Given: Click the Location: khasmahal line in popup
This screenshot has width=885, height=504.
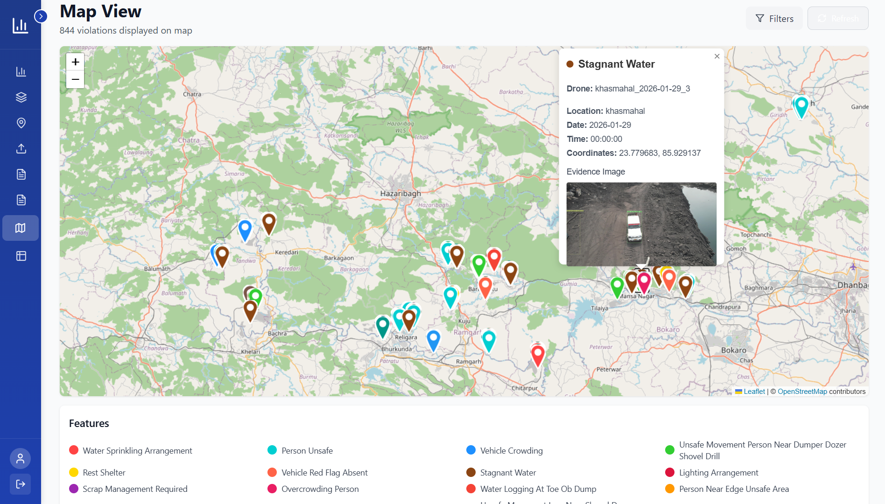Looking at the screenshot, I should [605, 111].
